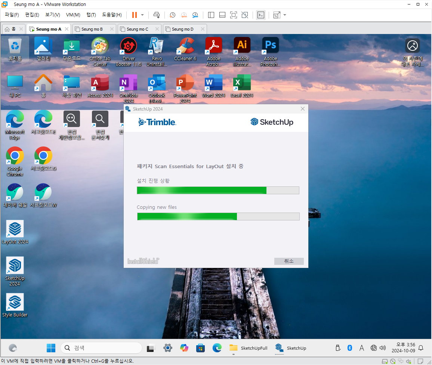Expand the power options dropdown arrow
The width and height of the screenshot is (432, 365).
click(x=142, y=15)
